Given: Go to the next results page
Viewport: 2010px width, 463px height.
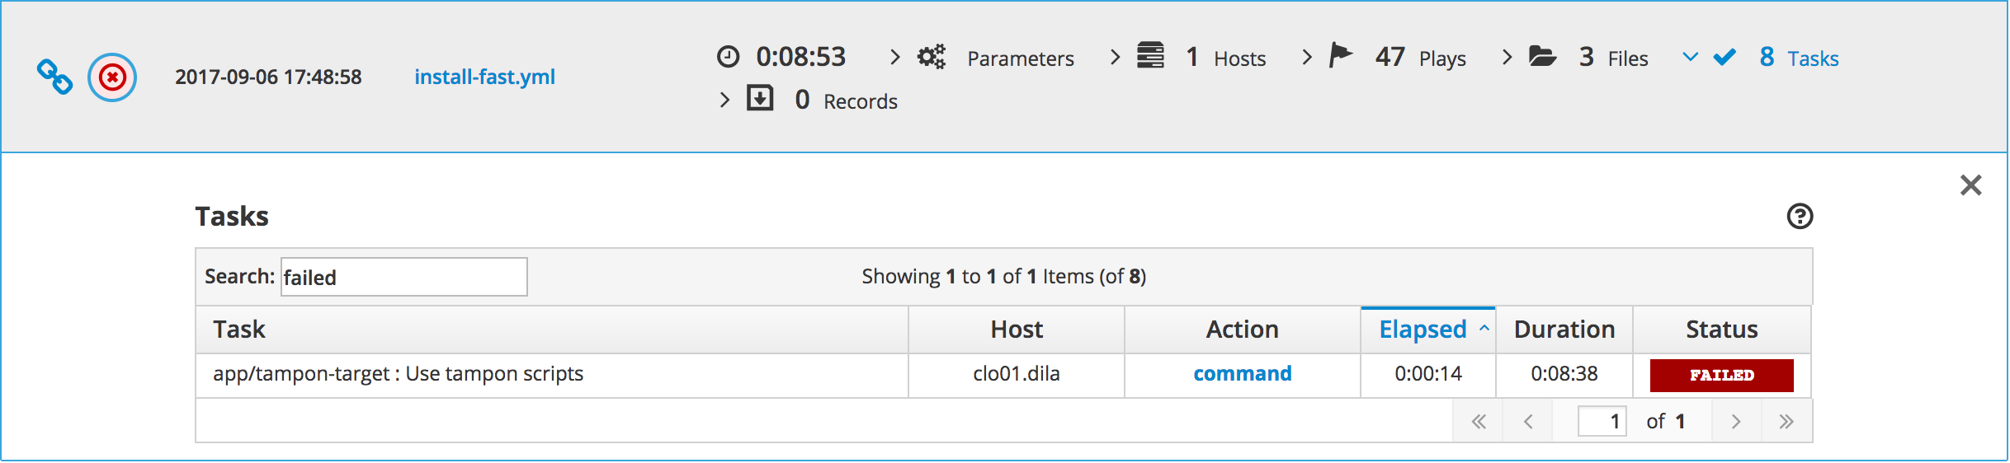Looking at the screenshot, I should (x=1736, y=422).
